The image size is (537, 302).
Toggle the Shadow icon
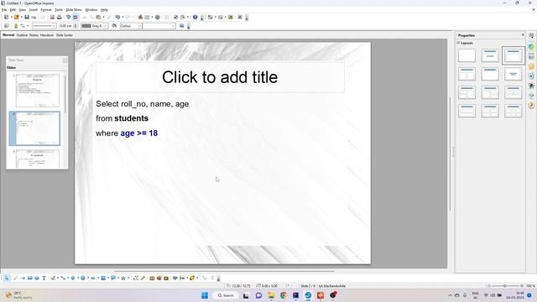coord(181,26)
